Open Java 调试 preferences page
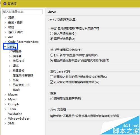This screenshot has width=140, height=135. tap(16, 66)
